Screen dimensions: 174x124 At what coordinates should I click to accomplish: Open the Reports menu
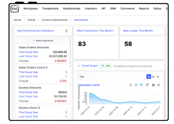(144, 8)
